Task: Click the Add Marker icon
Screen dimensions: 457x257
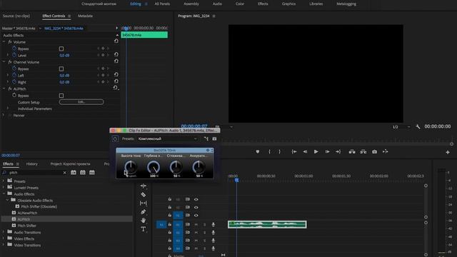Action: click(258, 151)
